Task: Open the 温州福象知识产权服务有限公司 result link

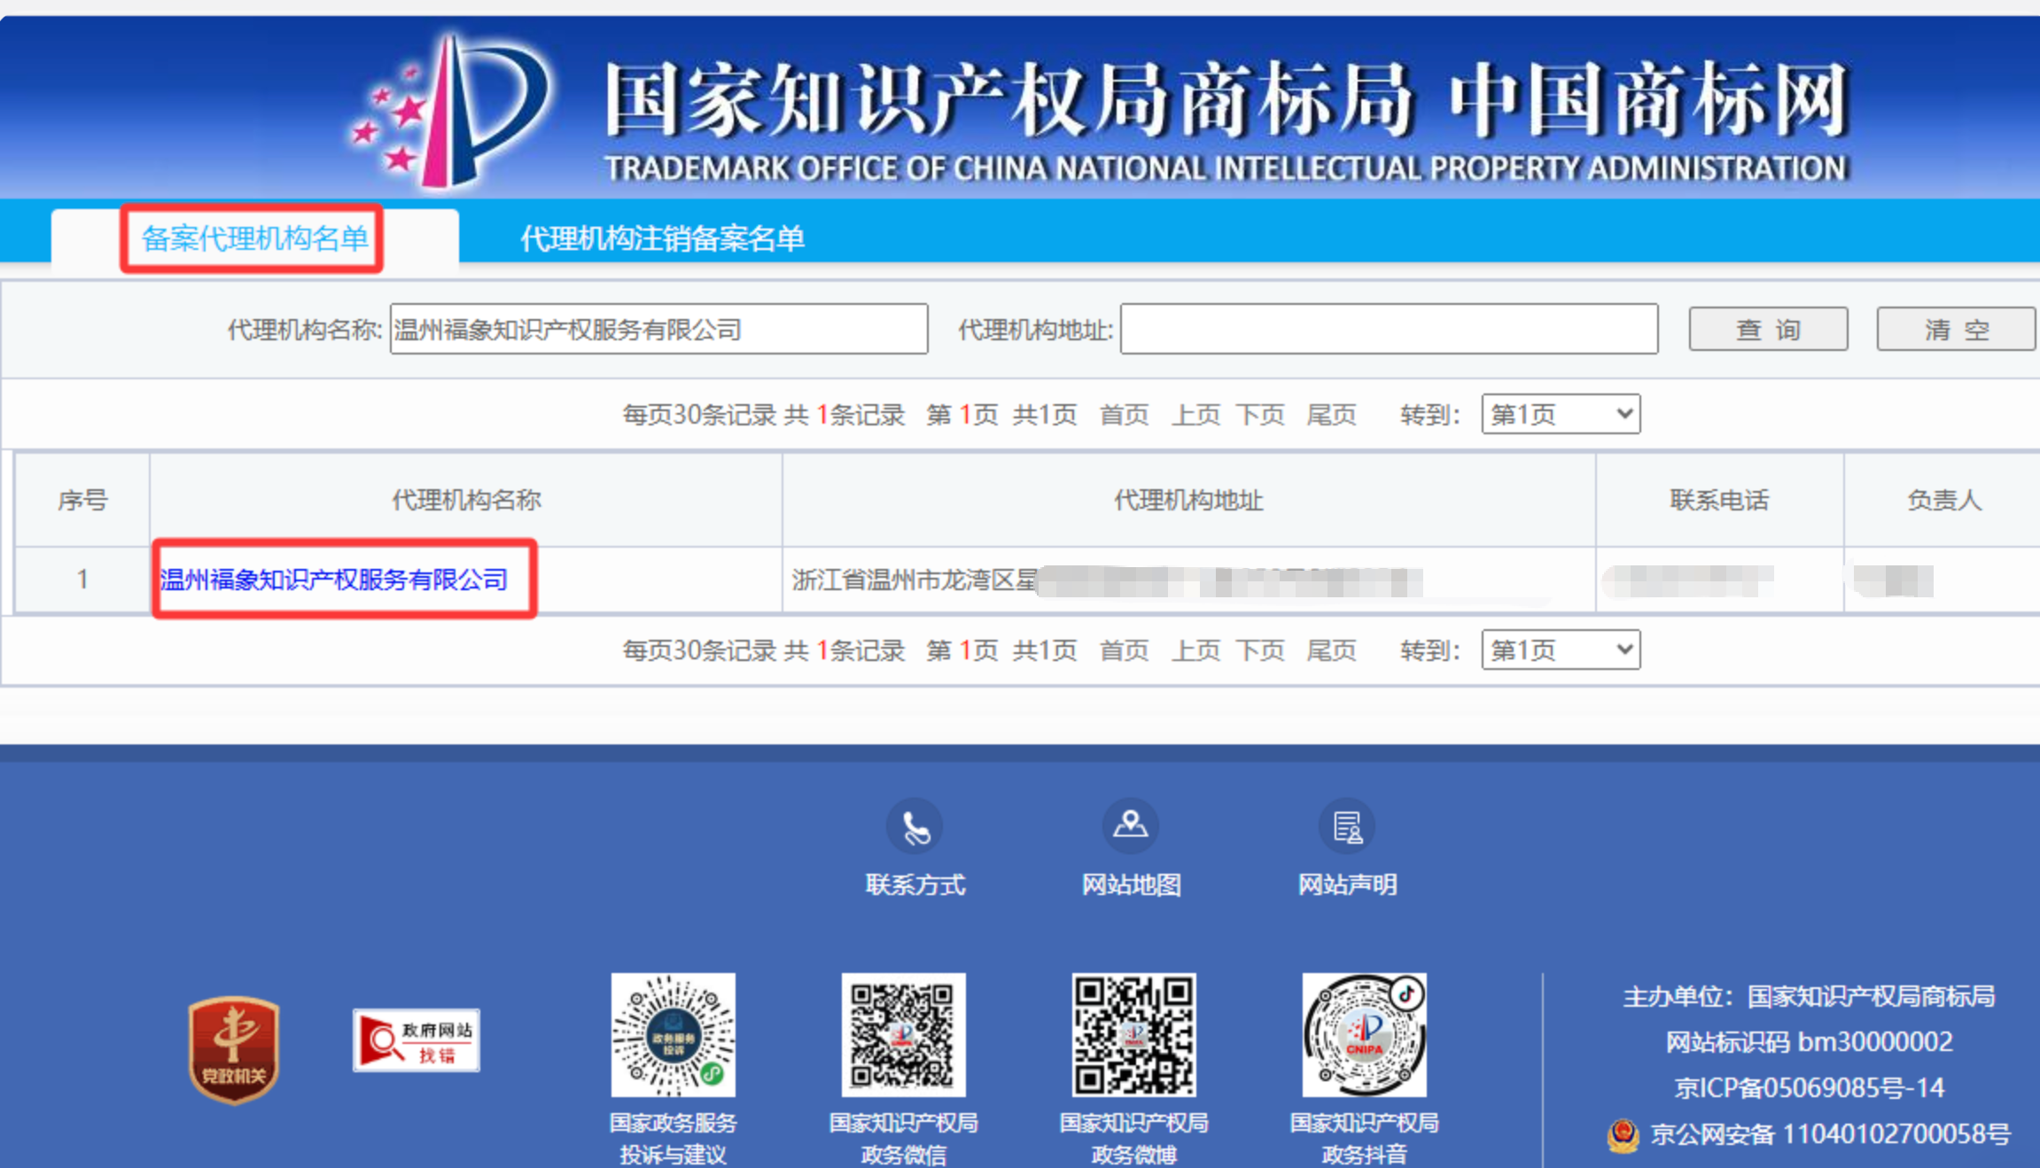Action: (x=334, y=580)
